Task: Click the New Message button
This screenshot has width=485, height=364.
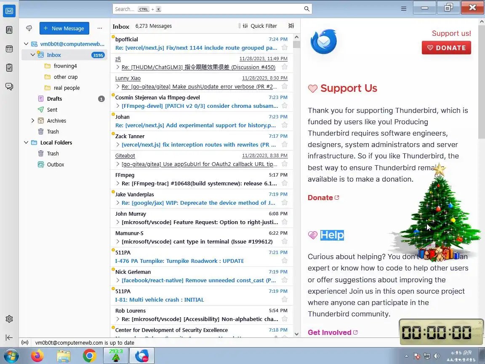Action: [64, 28]
